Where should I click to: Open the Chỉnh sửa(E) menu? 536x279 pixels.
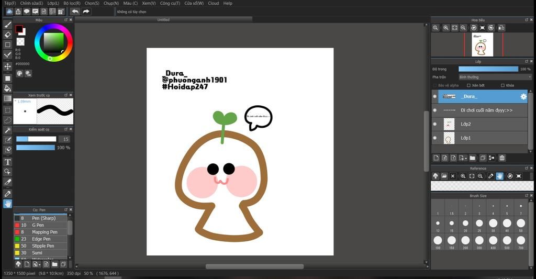pos(31,3)
